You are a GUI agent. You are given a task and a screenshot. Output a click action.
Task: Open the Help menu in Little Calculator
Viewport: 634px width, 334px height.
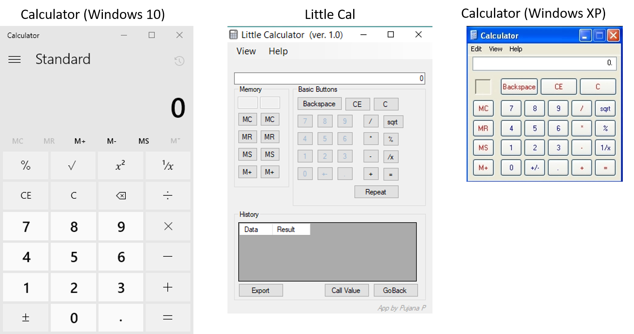(278, 51)
